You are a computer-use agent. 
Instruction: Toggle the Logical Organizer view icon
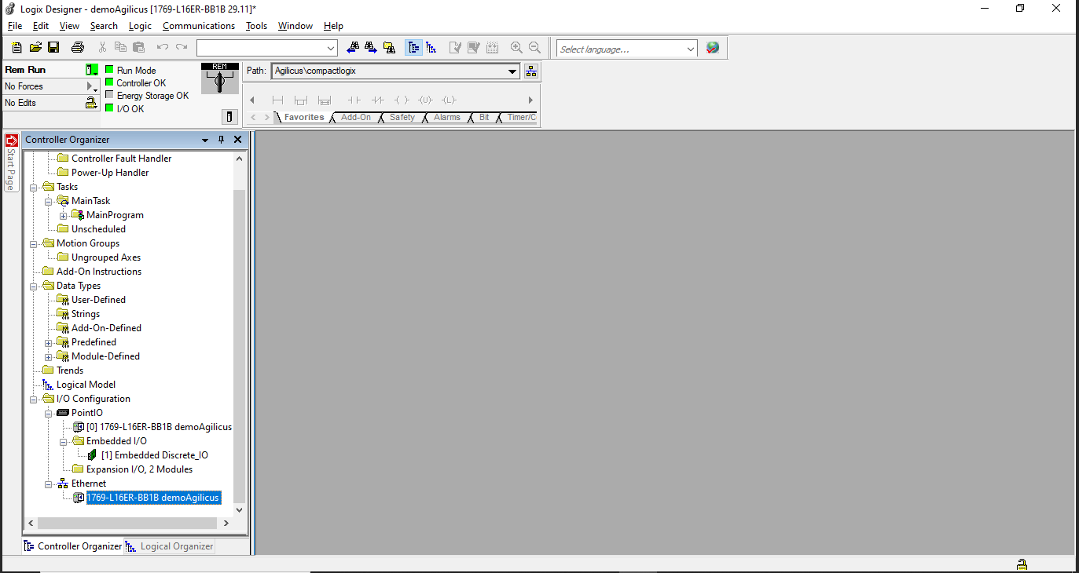pyautogui.click(x=431, y=47)
